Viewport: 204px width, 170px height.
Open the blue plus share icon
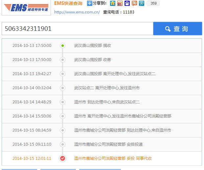tap(89, 3)
